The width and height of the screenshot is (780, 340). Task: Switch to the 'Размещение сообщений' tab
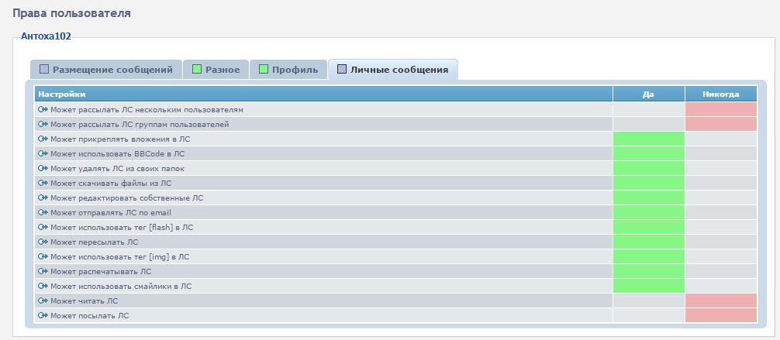(105, 70)
